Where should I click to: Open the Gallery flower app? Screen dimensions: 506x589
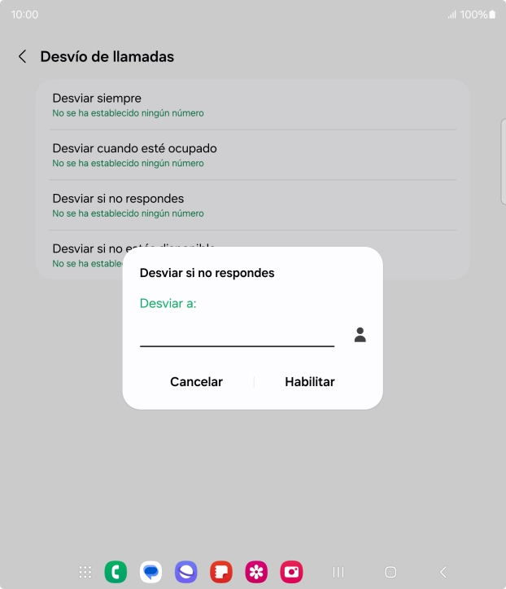[256, 572]
